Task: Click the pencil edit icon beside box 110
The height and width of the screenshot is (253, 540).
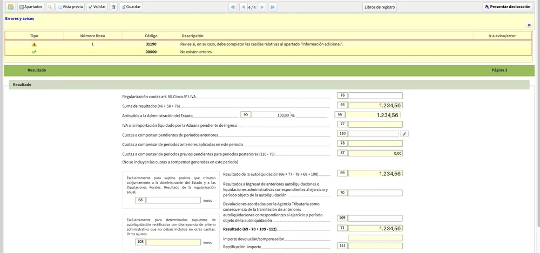Action: 405,134
